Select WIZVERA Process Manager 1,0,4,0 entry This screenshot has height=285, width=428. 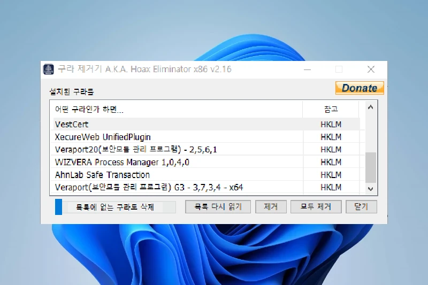(207, 162)
